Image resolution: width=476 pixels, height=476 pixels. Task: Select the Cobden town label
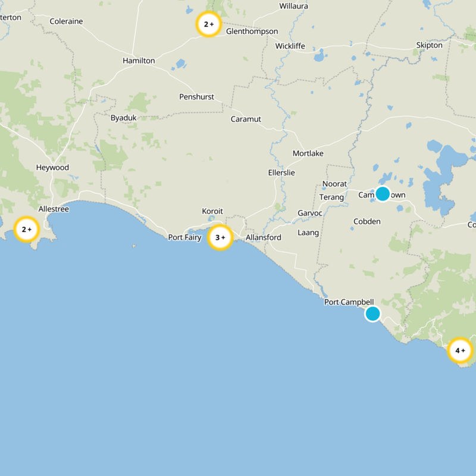(x=367, y=220)
